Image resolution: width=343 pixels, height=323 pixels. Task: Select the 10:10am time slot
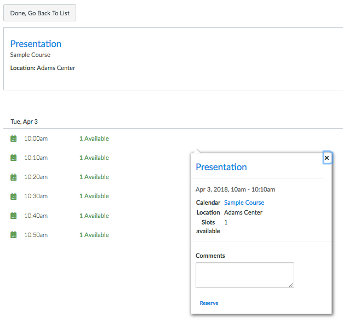tap(36, 158)
